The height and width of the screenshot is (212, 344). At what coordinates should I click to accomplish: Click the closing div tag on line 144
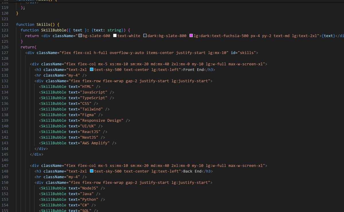[41, 149]
